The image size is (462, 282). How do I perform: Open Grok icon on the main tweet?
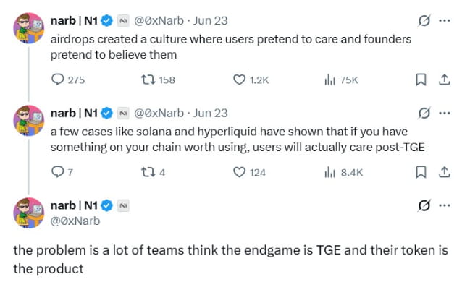click(x=424, y=205)
